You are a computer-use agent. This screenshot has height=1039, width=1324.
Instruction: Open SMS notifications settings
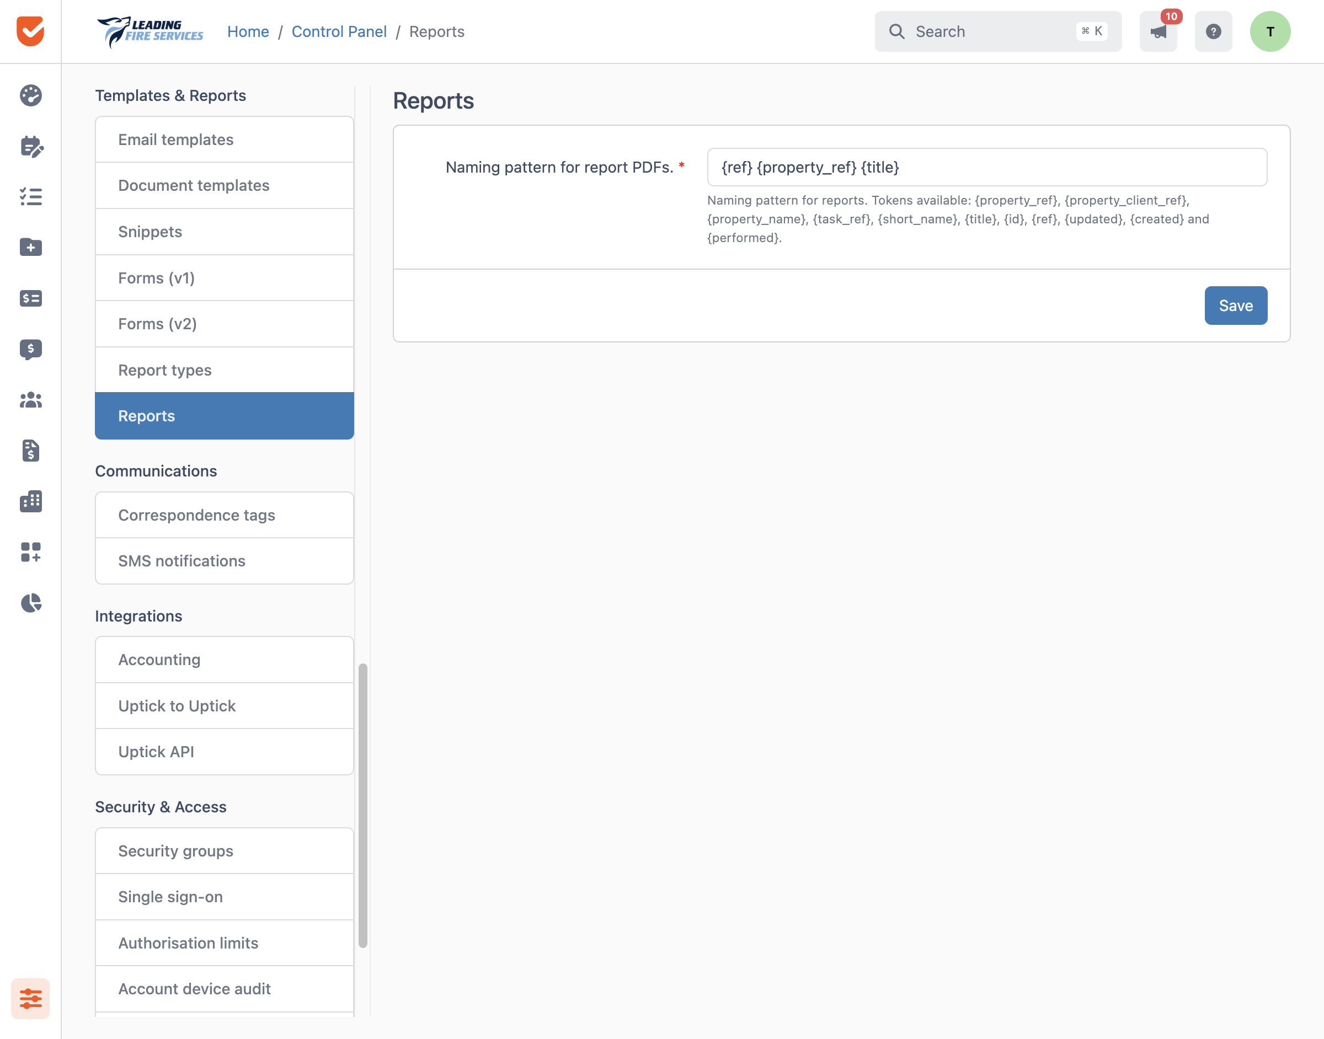coord(225,561)
